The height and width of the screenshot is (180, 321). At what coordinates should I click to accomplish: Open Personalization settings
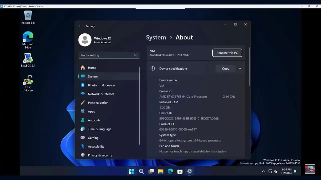109,103
